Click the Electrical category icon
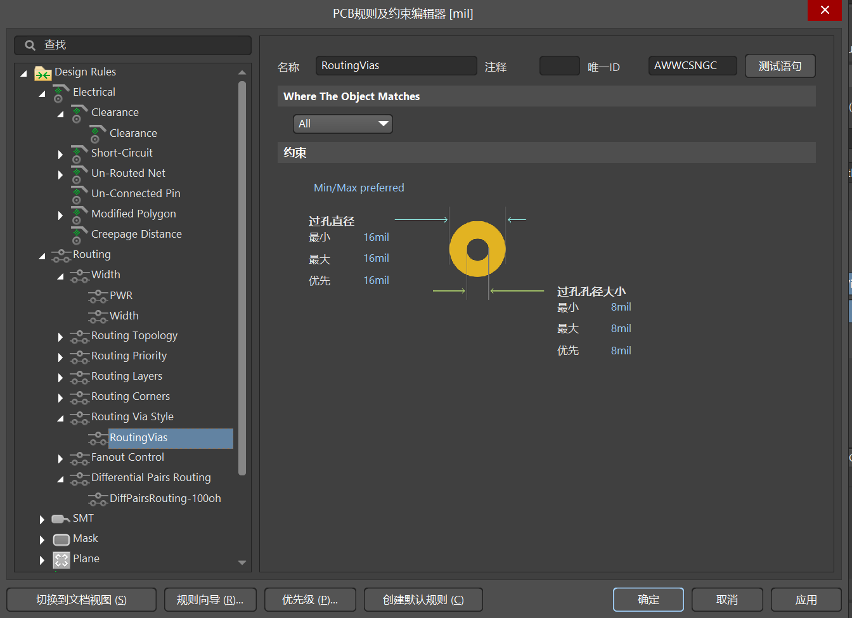Image resolution: width=852 pixels, height=618 pixels. pyautogui.click(x=61, y=93)
